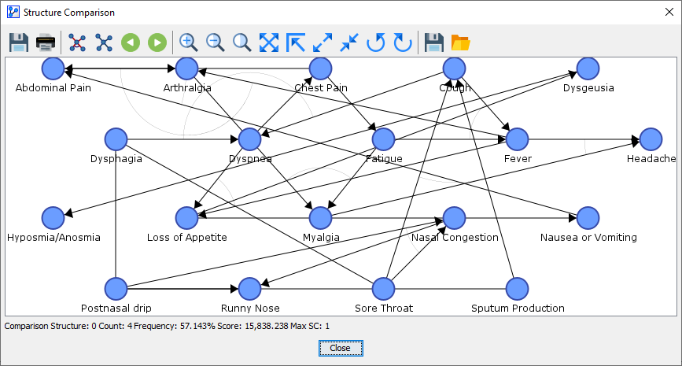This screenshot has height=366, width=682.
Task: Click the fit-to-window four-arrows icon
Action: coord(269,43)
